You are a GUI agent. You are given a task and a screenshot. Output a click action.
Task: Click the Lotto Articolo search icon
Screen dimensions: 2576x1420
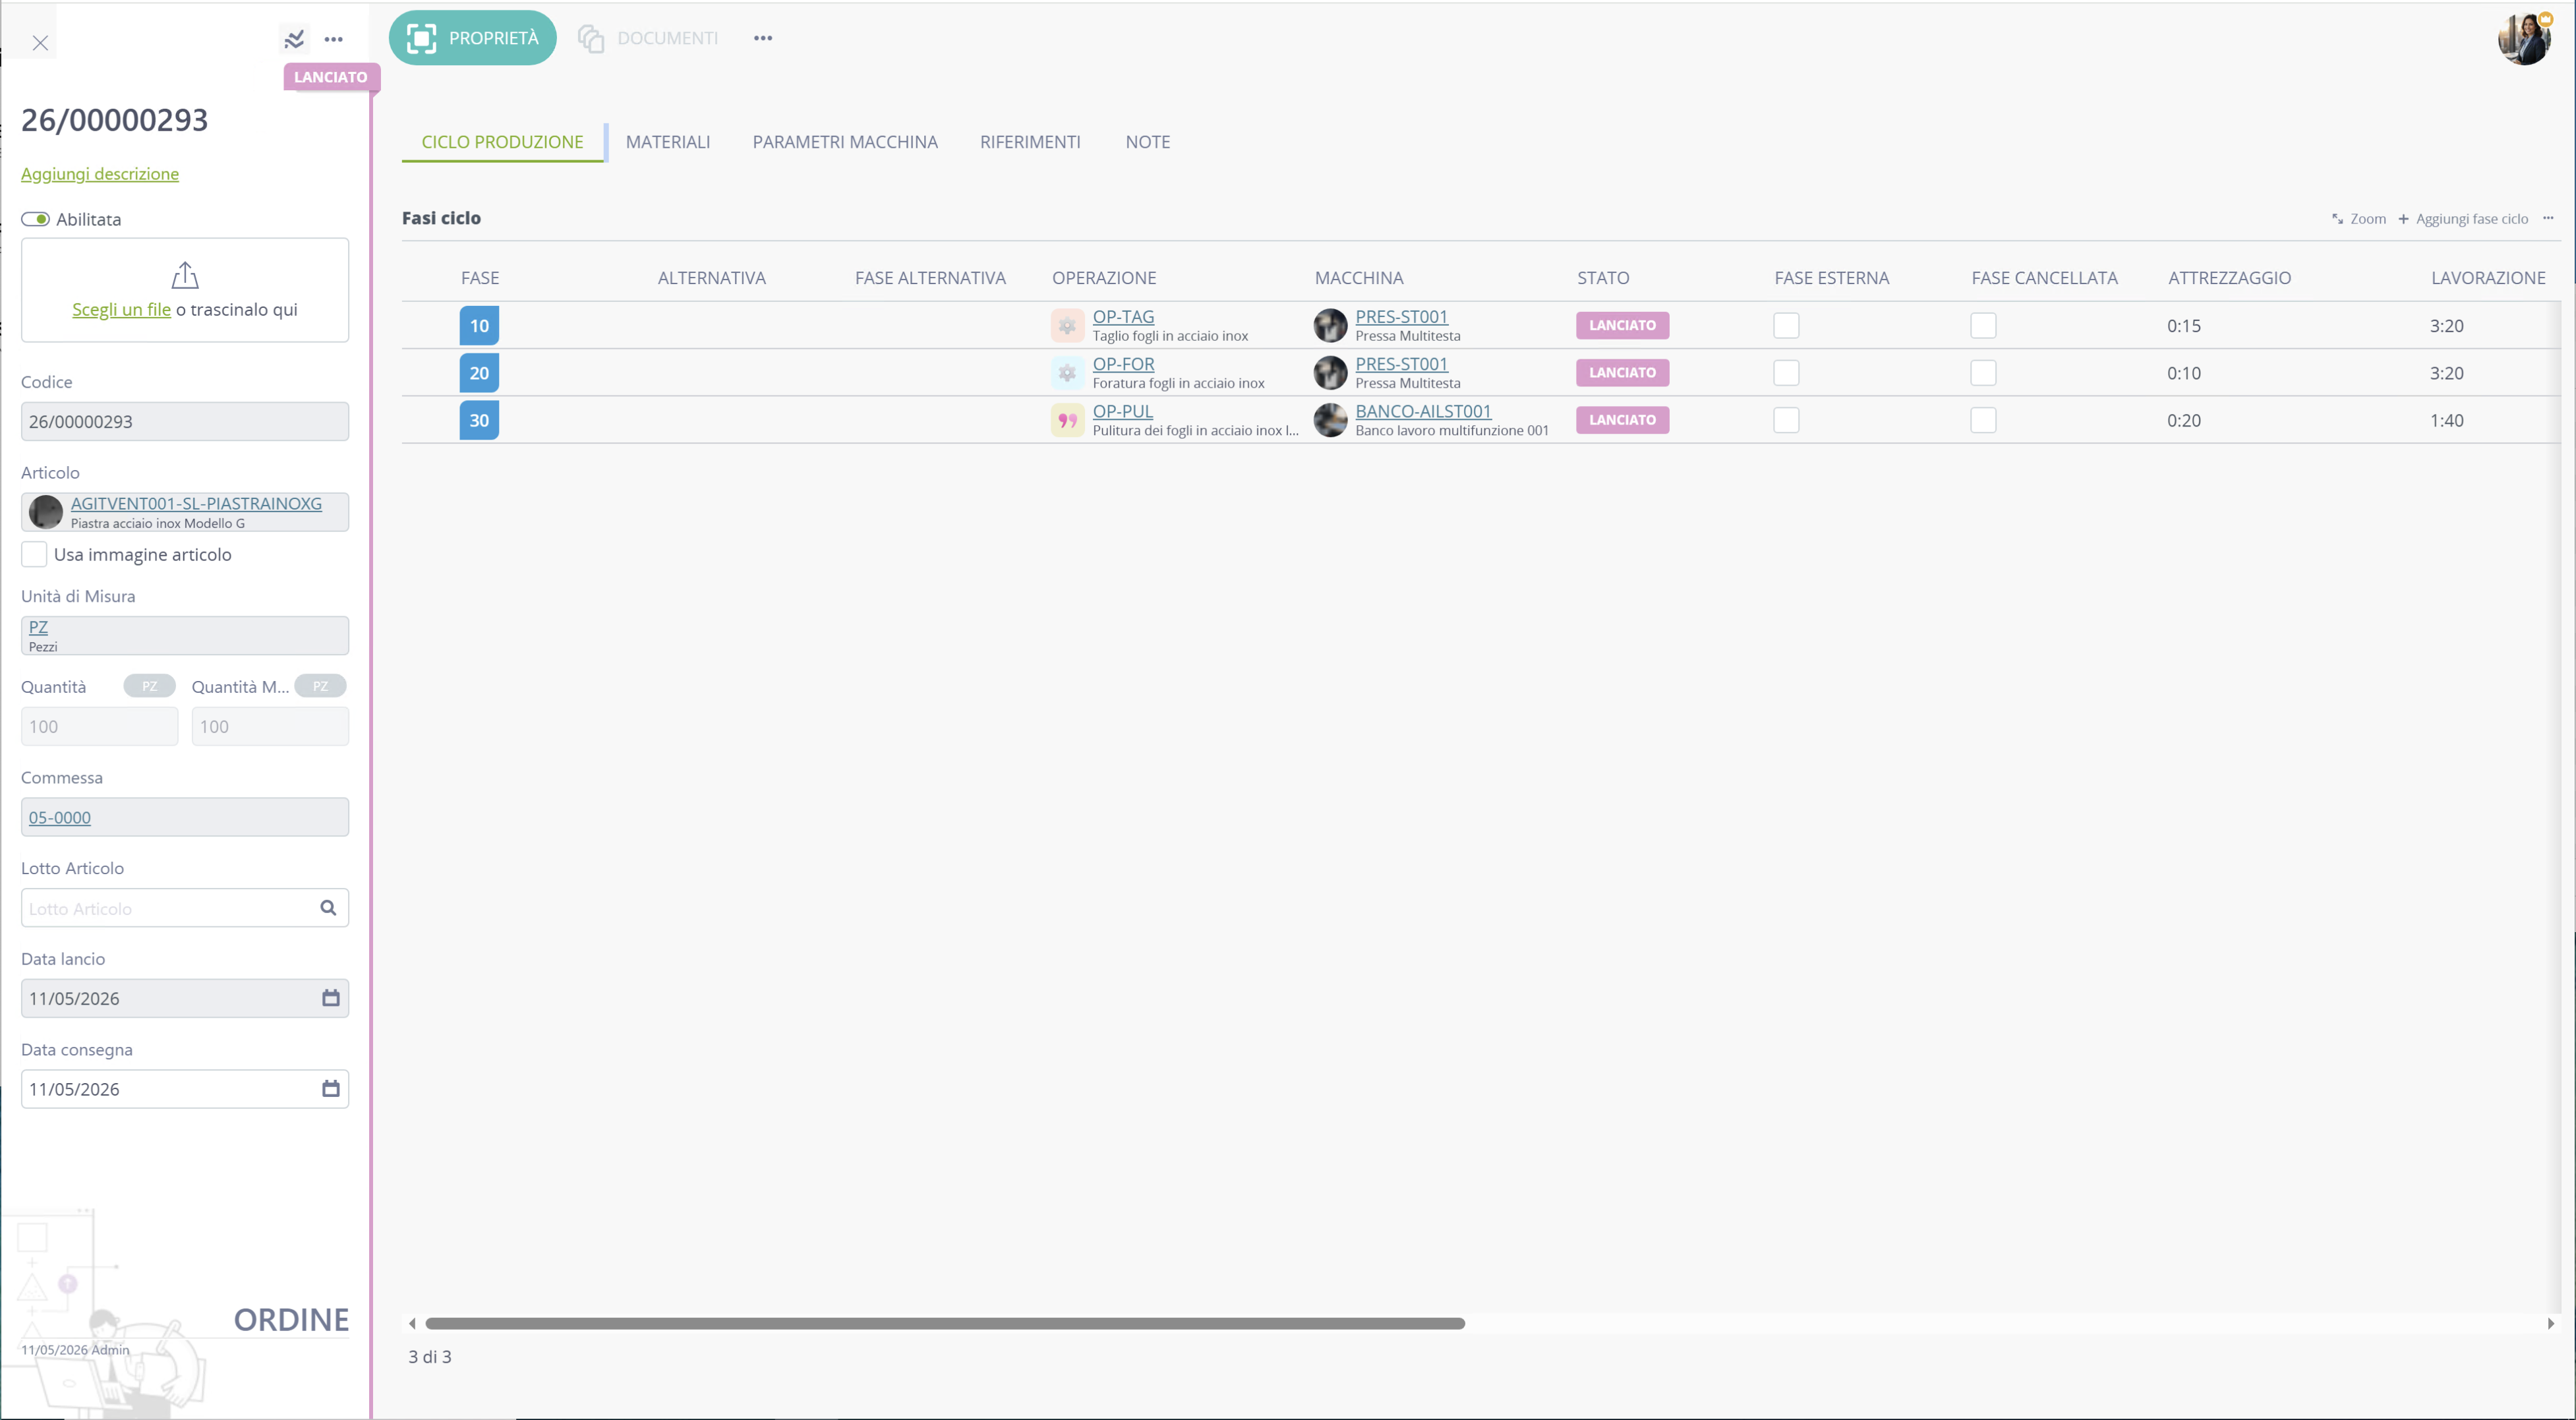[328, 908]
